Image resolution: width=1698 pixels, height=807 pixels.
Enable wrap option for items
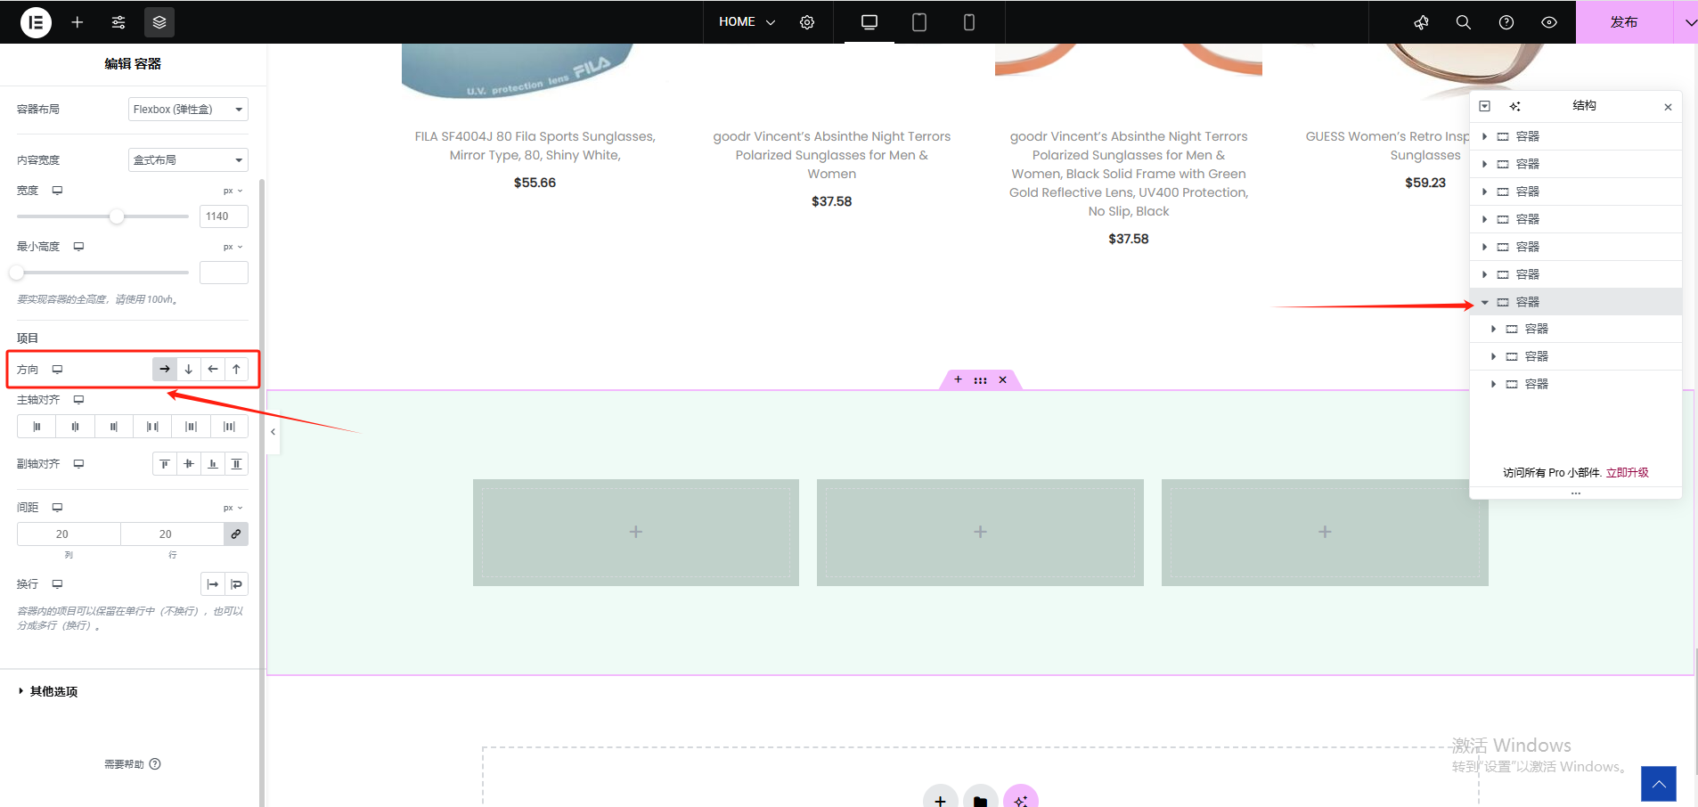click(236, 584)
